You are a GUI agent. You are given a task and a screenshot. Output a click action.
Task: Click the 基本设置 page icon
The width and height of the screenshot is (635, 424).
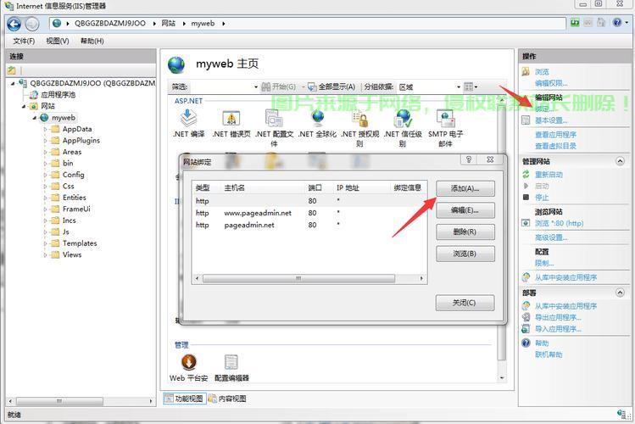click(526, 120)
